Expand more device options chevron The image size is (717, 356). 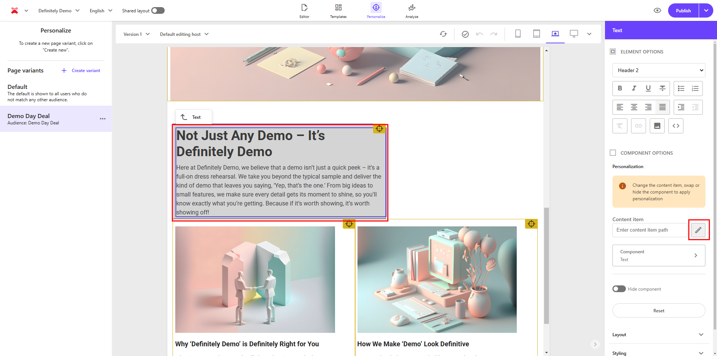click(x=589, y=34)
